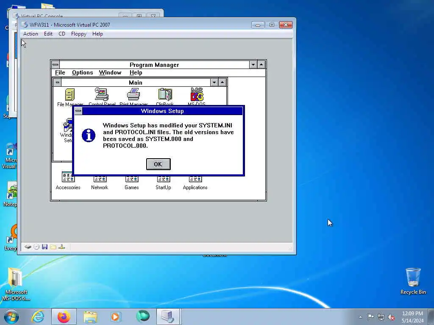This screenshot has width=434, height=325.
Task: Select the Microsoft MS-DOS 6 folder icon
Action: coord(16,284)
